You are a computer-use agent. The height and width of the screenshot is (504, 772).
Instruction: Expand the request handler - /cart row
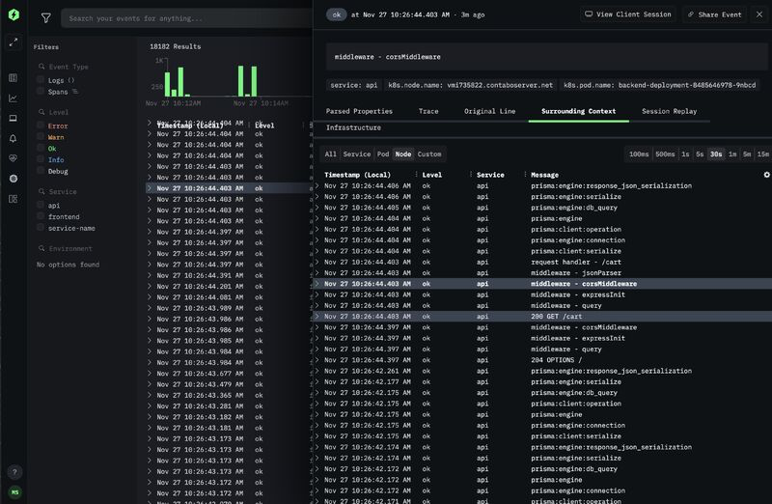coord(317,262)
